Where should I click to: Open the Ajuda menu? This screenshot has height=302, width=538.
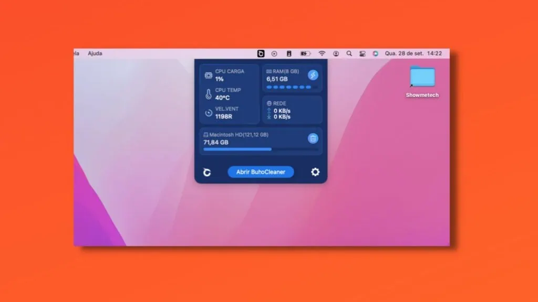[x=95, y=53]
